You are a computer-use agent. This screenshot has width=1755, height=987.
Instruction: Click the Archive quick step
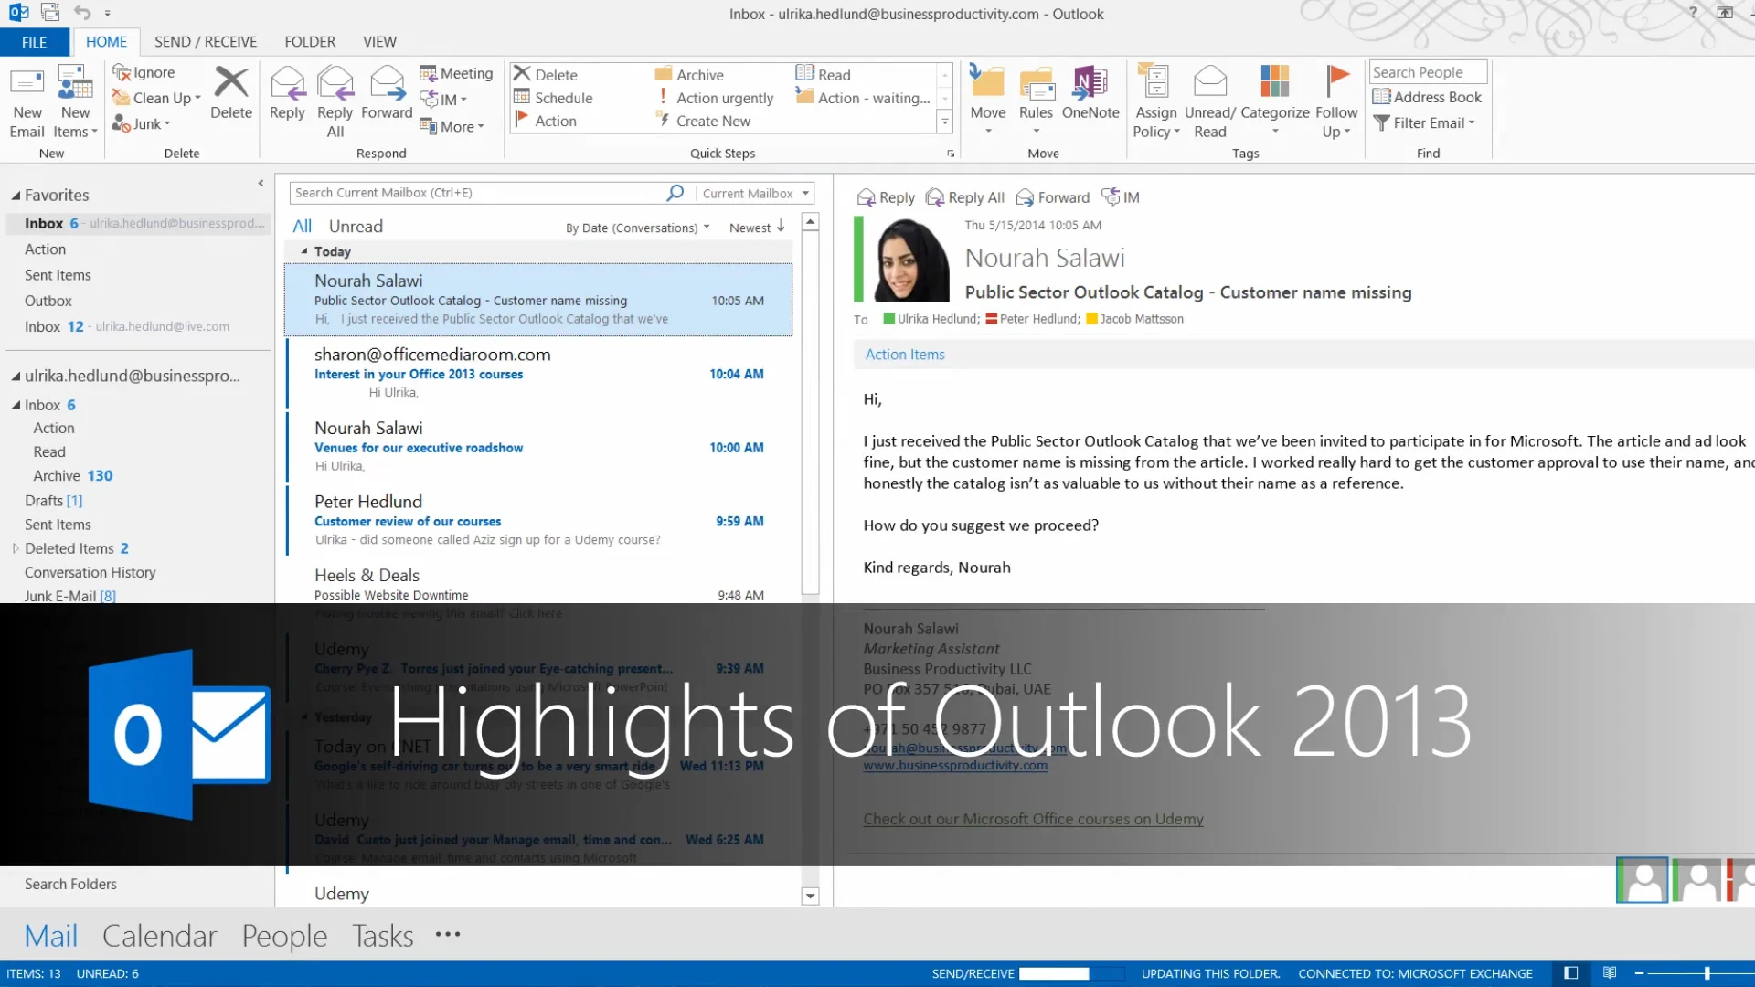[689, 75]
